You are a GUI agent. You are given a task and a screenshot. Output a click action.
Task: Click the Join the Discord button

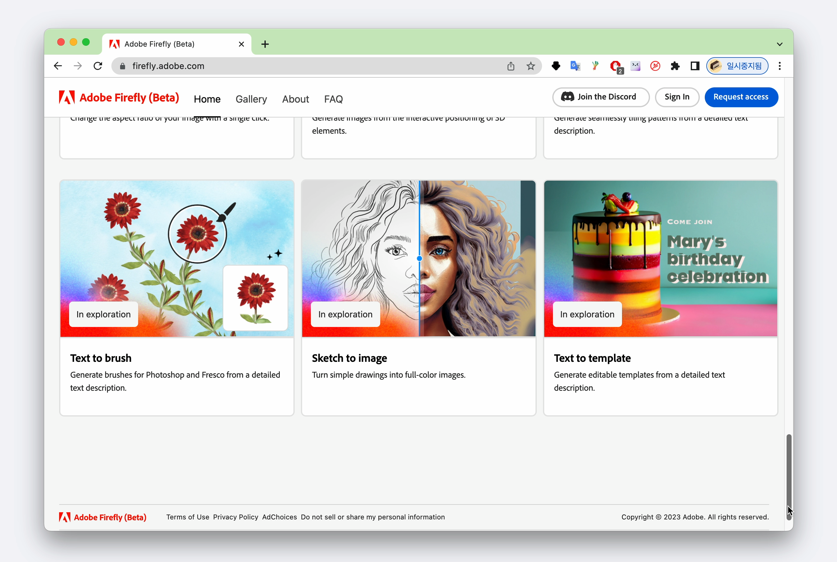[601, 97]
